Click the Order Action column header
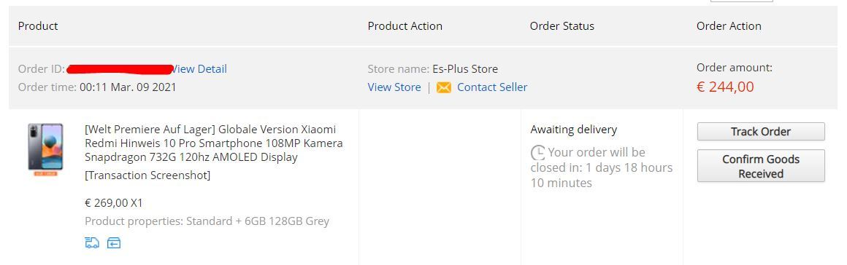The image size is (847, 265). click(729, 26)
